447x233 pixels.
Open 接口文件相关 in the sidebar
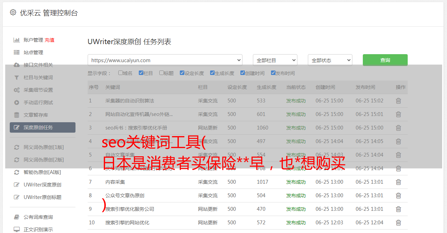pos(38,65)
